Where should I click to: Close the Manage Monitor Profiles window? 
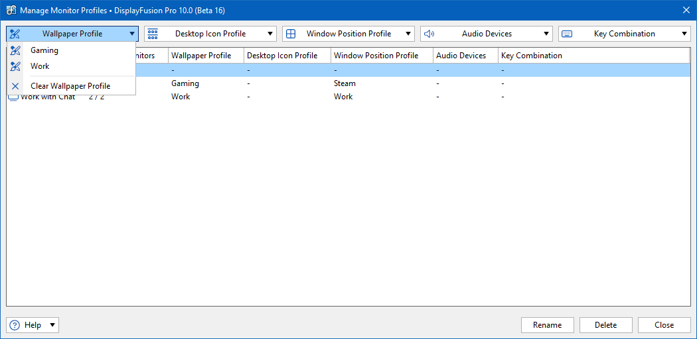(x=686, y=10)
